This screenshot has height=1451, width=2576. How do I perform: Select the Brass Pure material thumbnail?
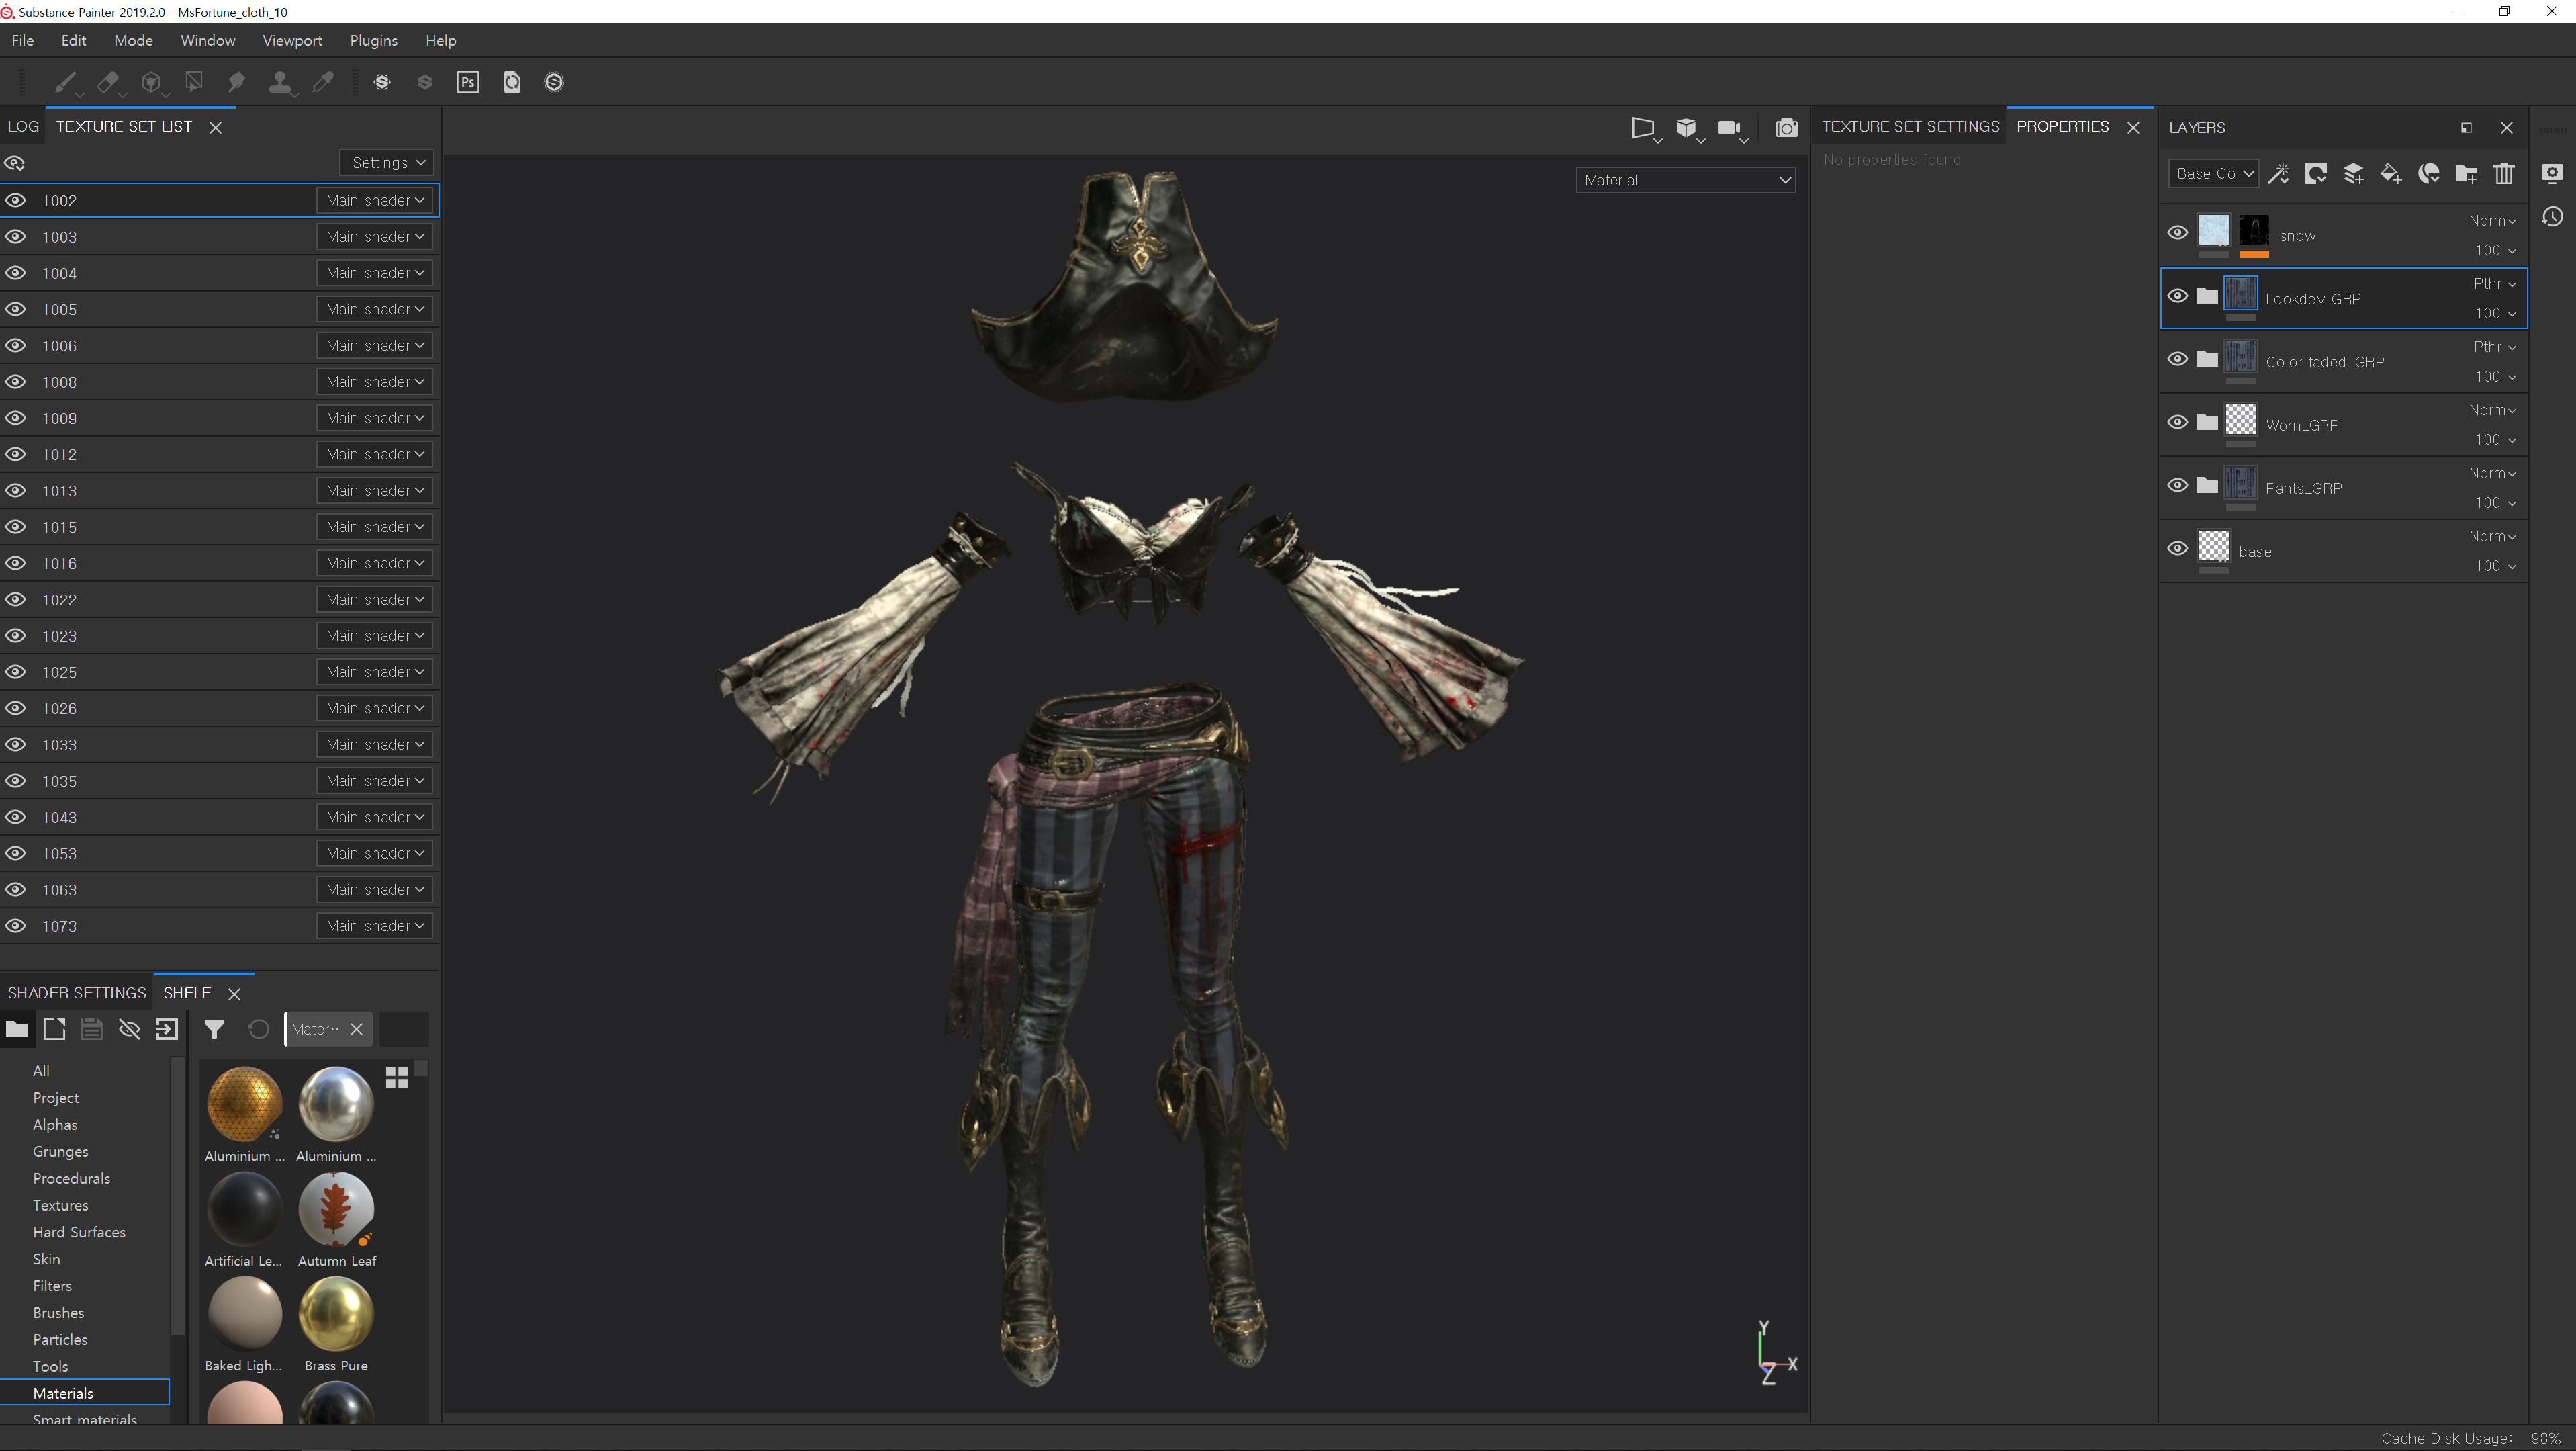coord(336,1314)
